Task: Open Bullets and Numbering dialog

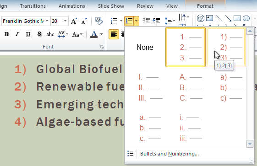Action: point(170,154)
